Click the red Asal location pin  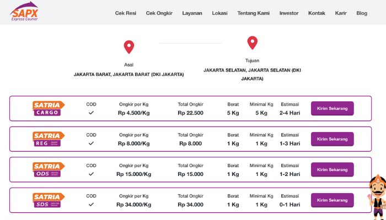(129, 47)
